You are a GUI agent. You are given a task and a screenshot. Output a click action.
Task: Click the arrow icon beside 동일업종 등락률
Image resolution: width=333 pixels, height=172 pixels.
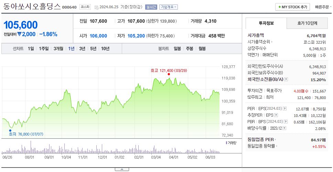pos(277,146)
